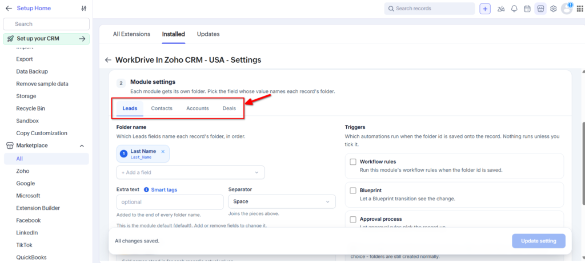585x263 pixels.
Task: Open Storage in sidebar
Action: (26, 96)
